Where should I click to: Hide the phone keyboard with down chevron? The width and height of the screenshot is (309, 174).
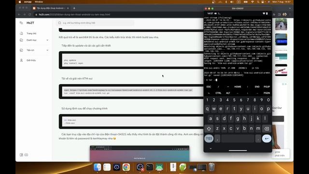[211, 148]
